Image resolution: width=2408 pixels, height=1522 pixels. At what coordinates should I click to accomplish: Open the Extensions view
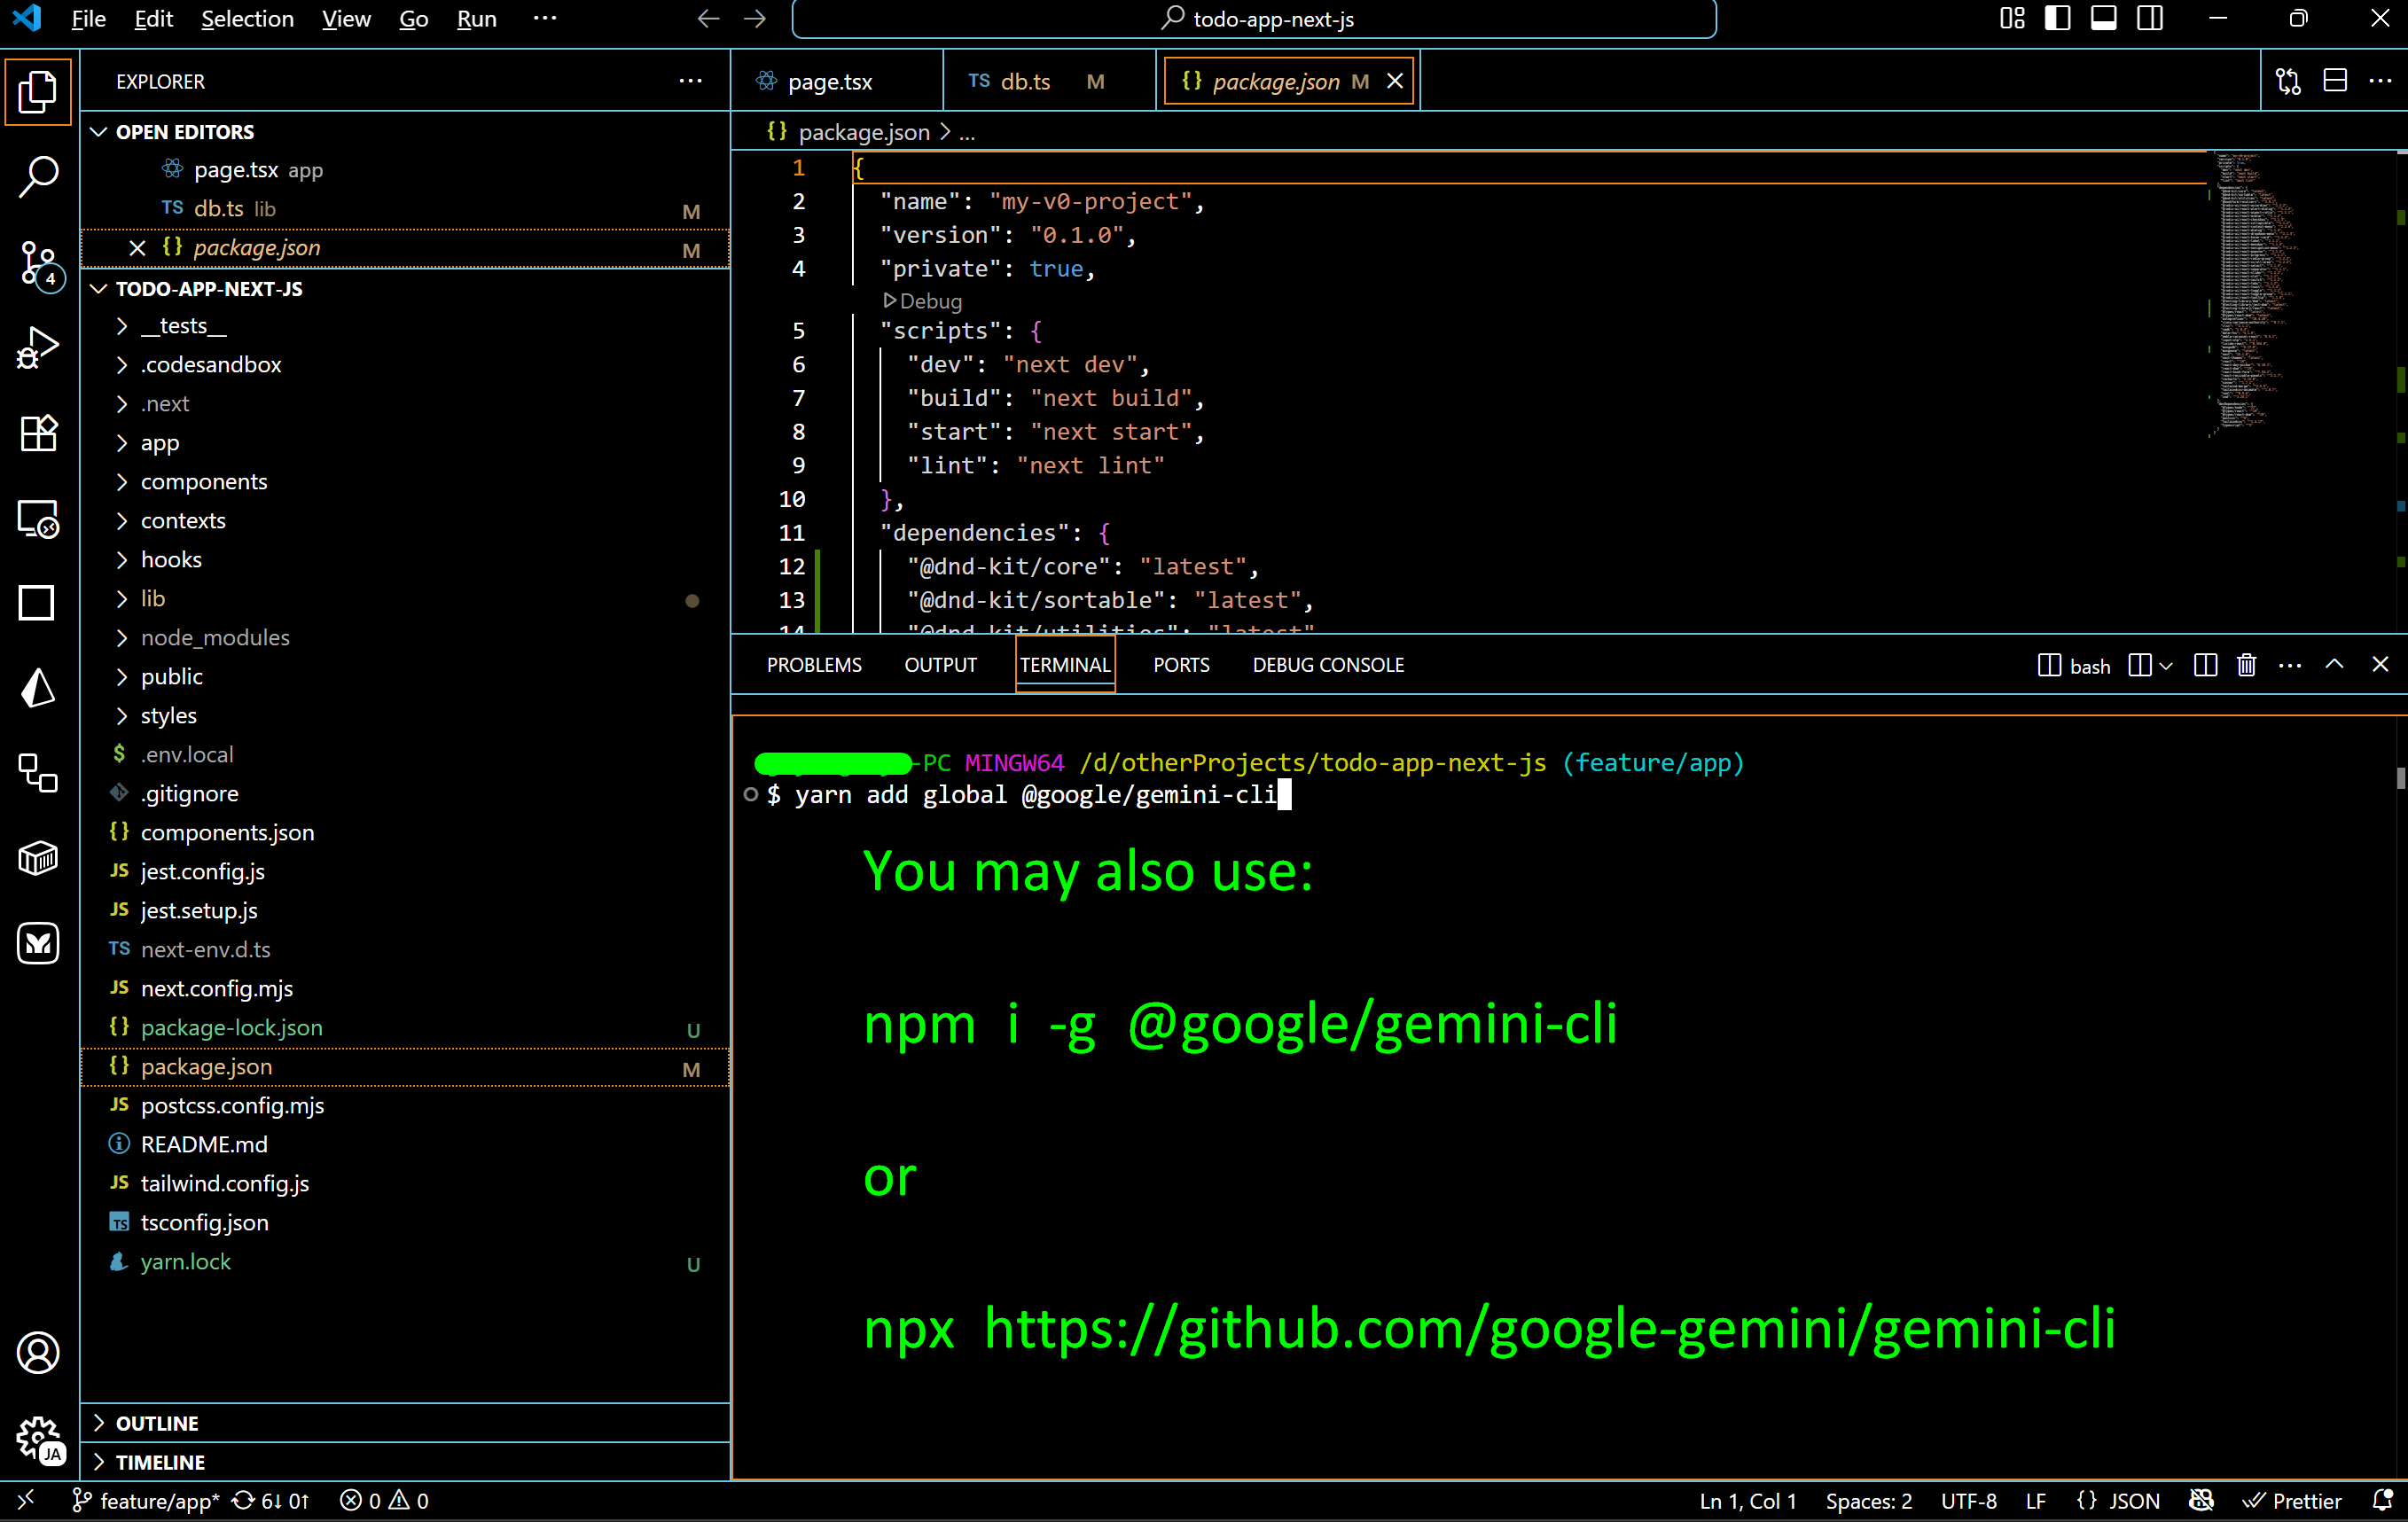38,434
